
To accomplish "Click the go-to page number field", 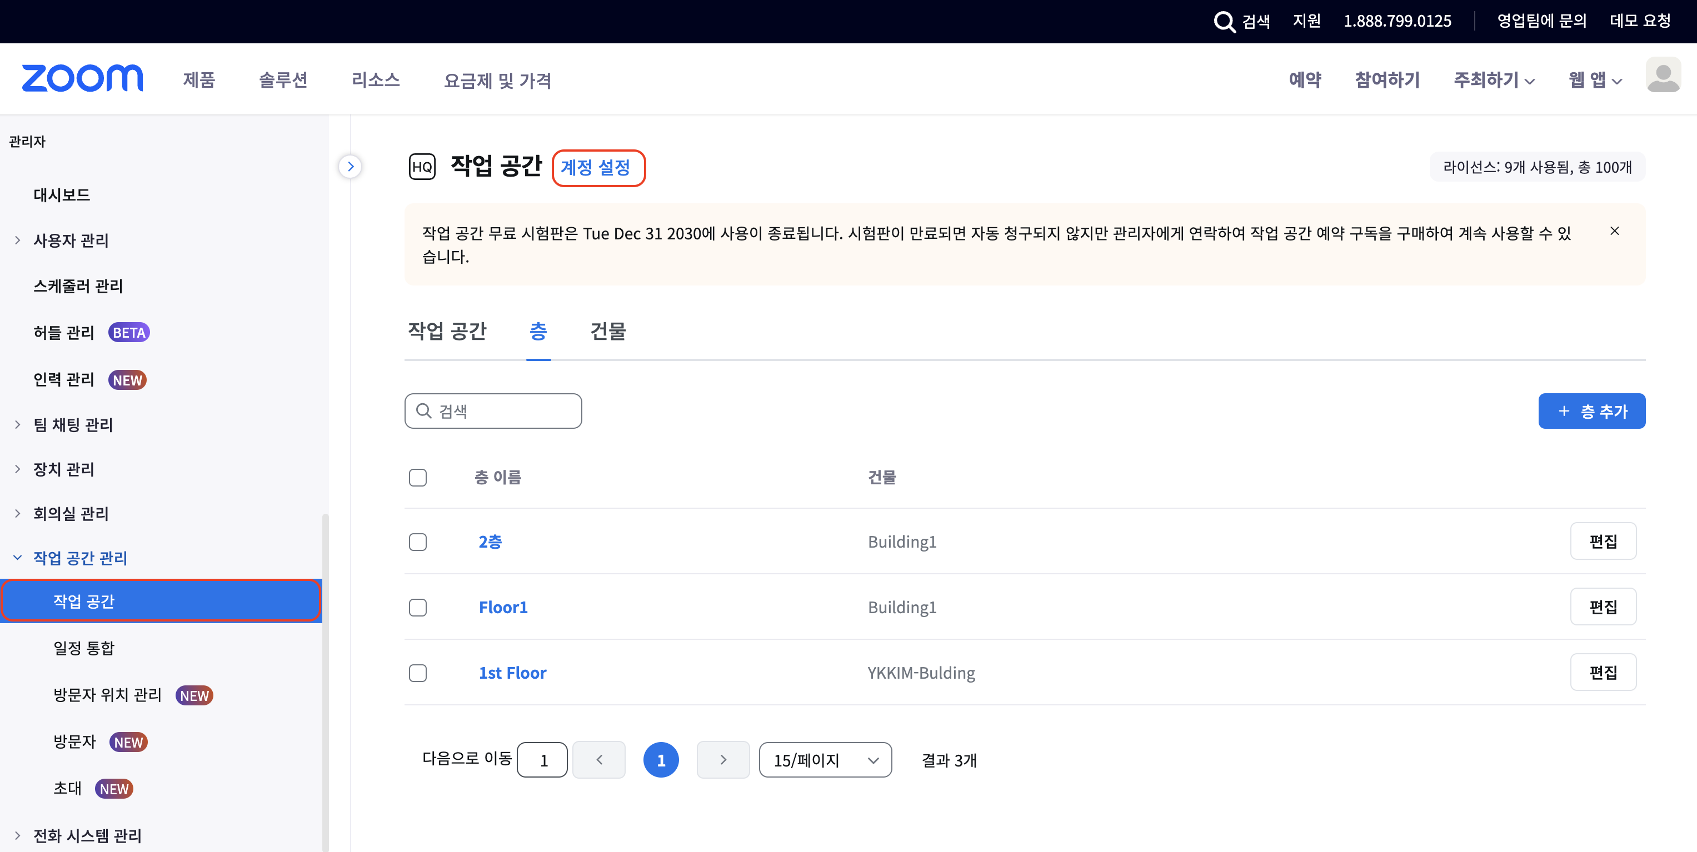I will coord(542,760).
